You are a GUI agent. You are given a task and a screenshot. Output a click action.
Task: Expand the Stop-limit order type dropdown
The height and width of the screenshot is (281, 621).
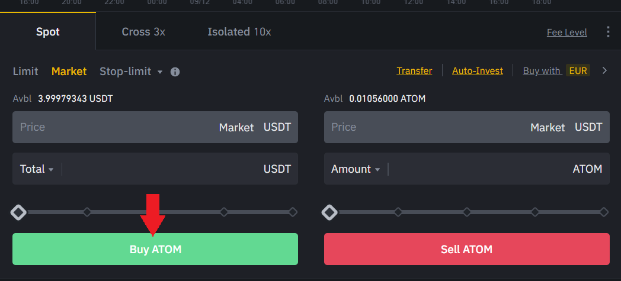(x=159, y=72)
